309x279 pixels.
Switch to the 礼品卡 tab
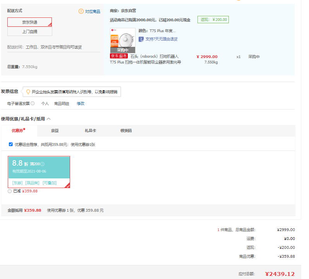(90, 130)
